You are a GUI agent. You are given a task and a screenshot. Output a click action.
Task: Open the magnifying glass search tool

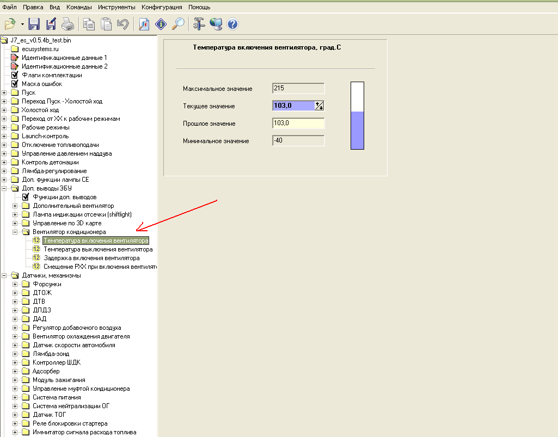(x=178, y=24)
